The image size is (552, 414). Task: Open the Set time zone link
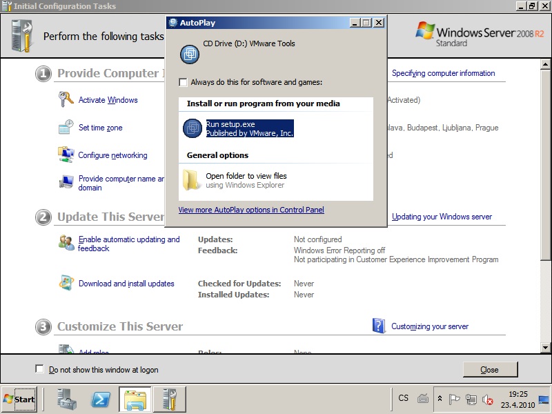[100, 128]
